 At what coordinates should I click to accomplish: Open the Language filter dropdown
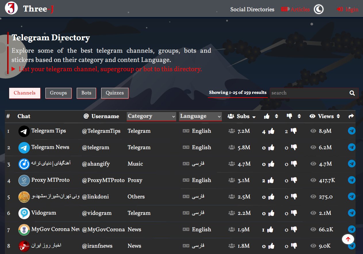click(x=200, y=116)
